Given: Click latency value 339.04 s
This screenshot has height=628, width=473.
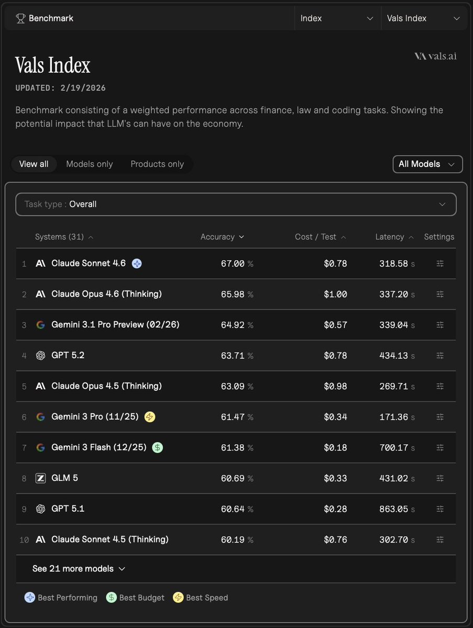Looking at the screenshot, I should click(397, 325).
